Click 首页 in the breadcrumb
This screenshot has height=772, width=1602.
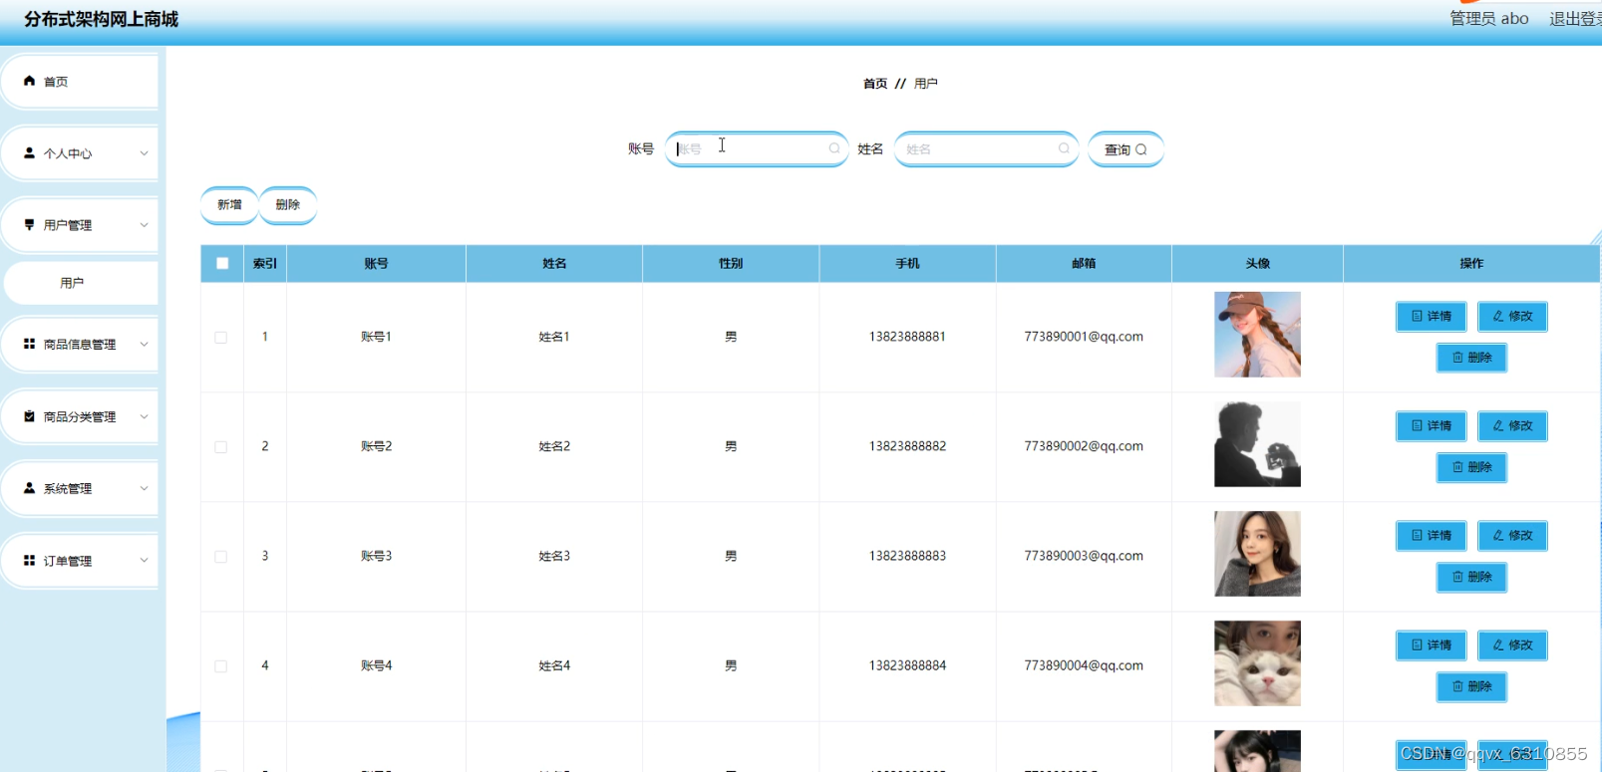[875, 84]
